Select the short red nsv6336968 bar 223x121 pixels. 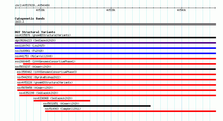[x=62, y=101]
